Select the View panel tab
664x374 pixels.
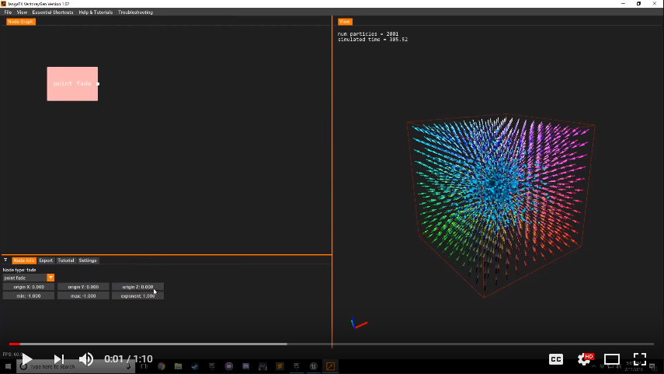[x=345, y=22]
